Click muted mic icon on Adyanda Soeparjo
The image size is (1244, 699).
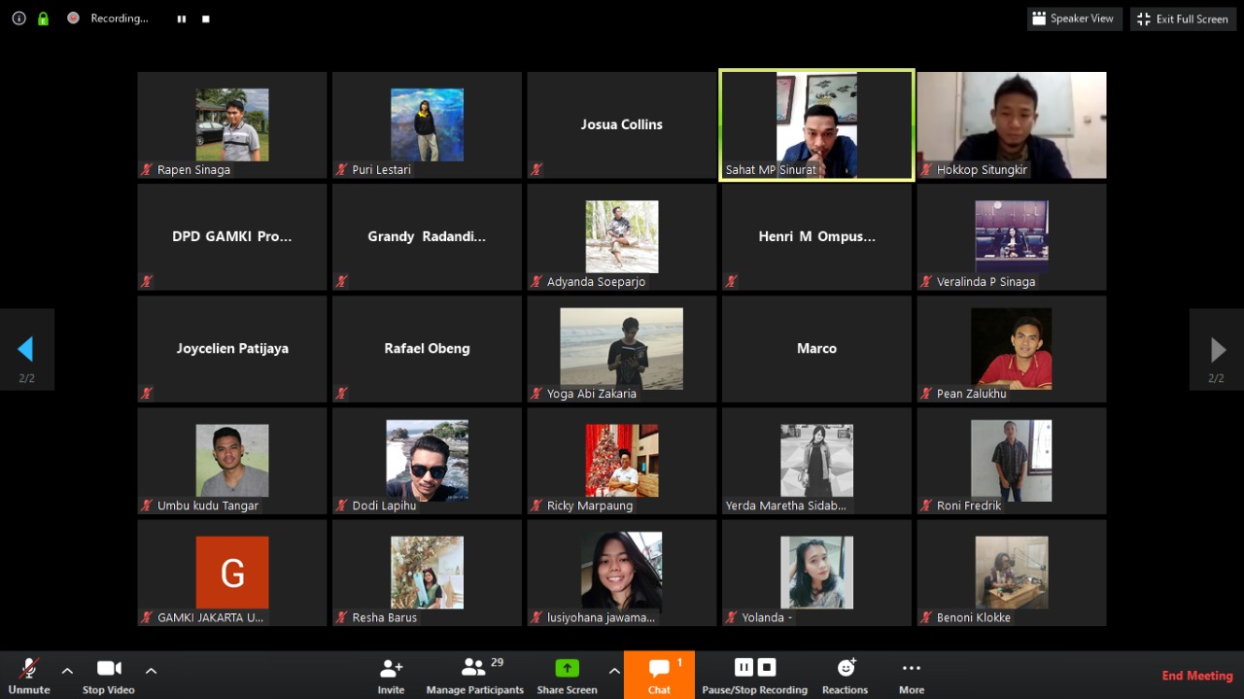pyautogui.click(x=537, y=281)
